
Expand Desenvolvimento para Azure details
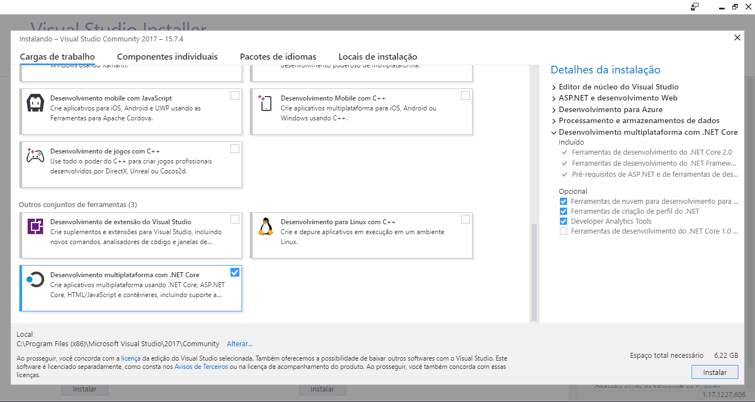tap(554, 110)
